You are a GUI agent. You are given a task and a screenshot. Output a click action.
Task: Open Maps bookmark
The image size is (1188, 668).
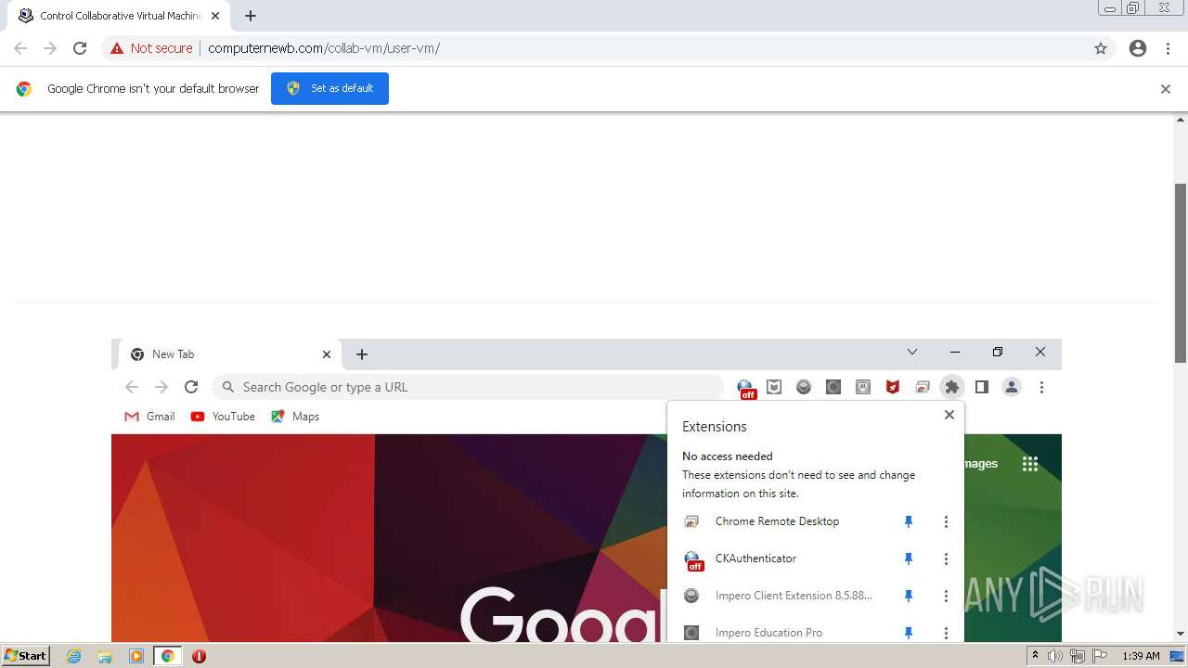coord(295,417)
